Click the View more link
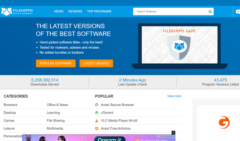 [x=174, y=96]
